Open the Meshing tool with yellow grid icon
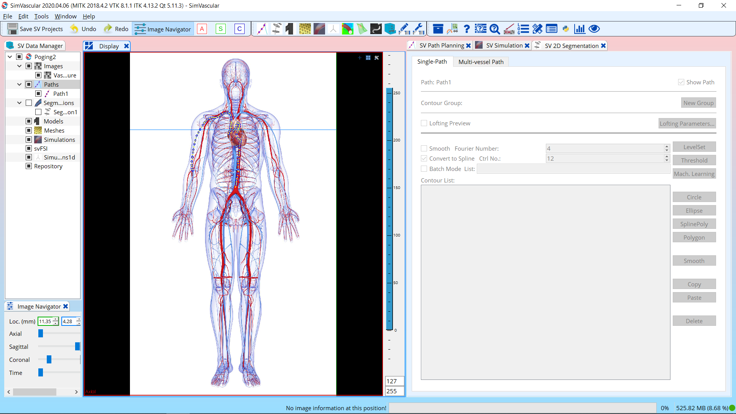This screenshot has height=414, width=736. [305, 28]
